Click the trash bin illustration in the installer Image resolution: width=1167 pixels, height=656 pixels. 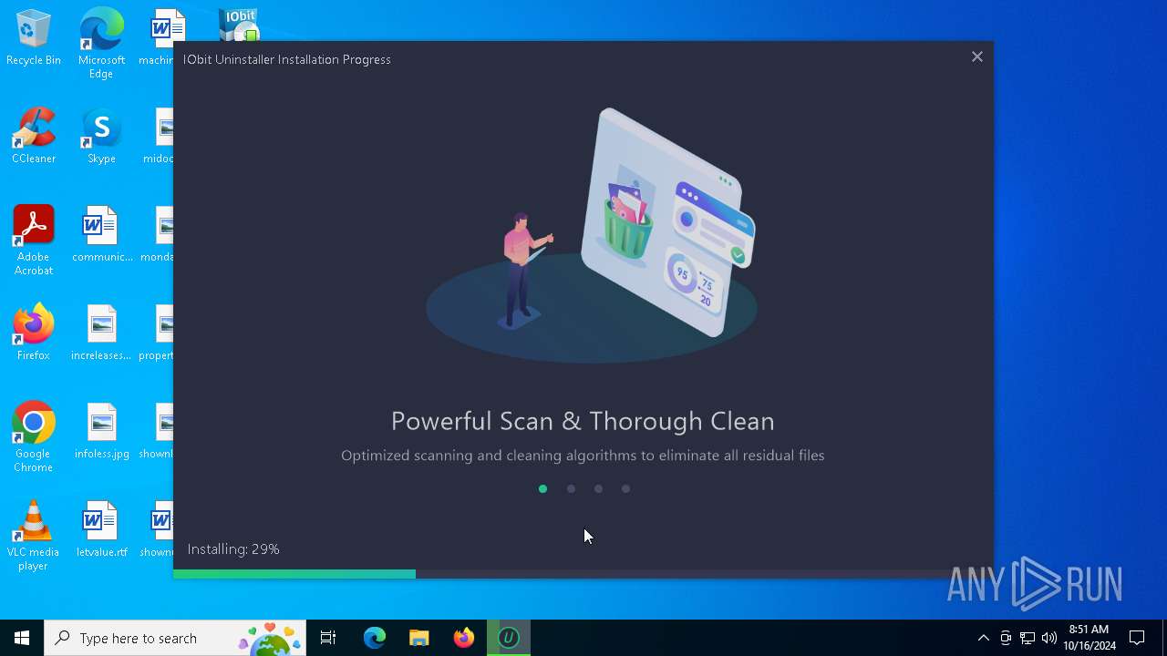(x=627, y=221)
